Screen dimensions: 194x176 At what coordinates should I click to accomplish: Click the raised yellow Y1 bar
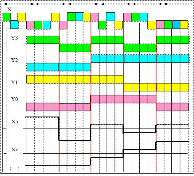pyautogui.click(x=75, y=79)
